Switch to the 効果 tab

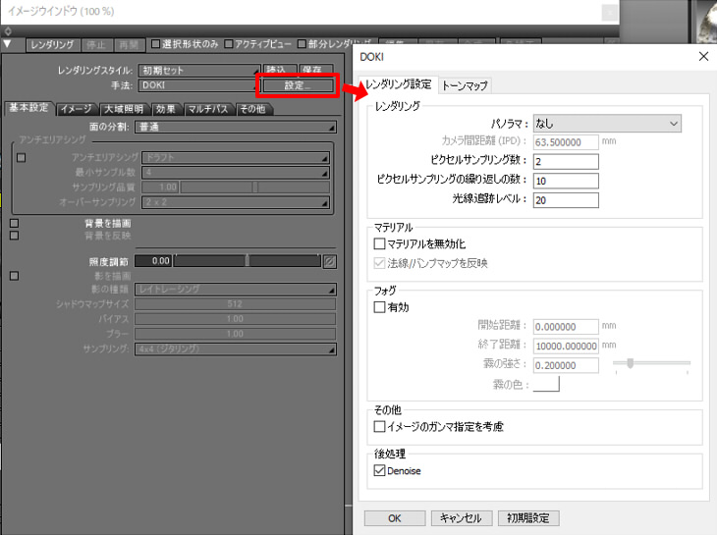[x=166, y=109]
